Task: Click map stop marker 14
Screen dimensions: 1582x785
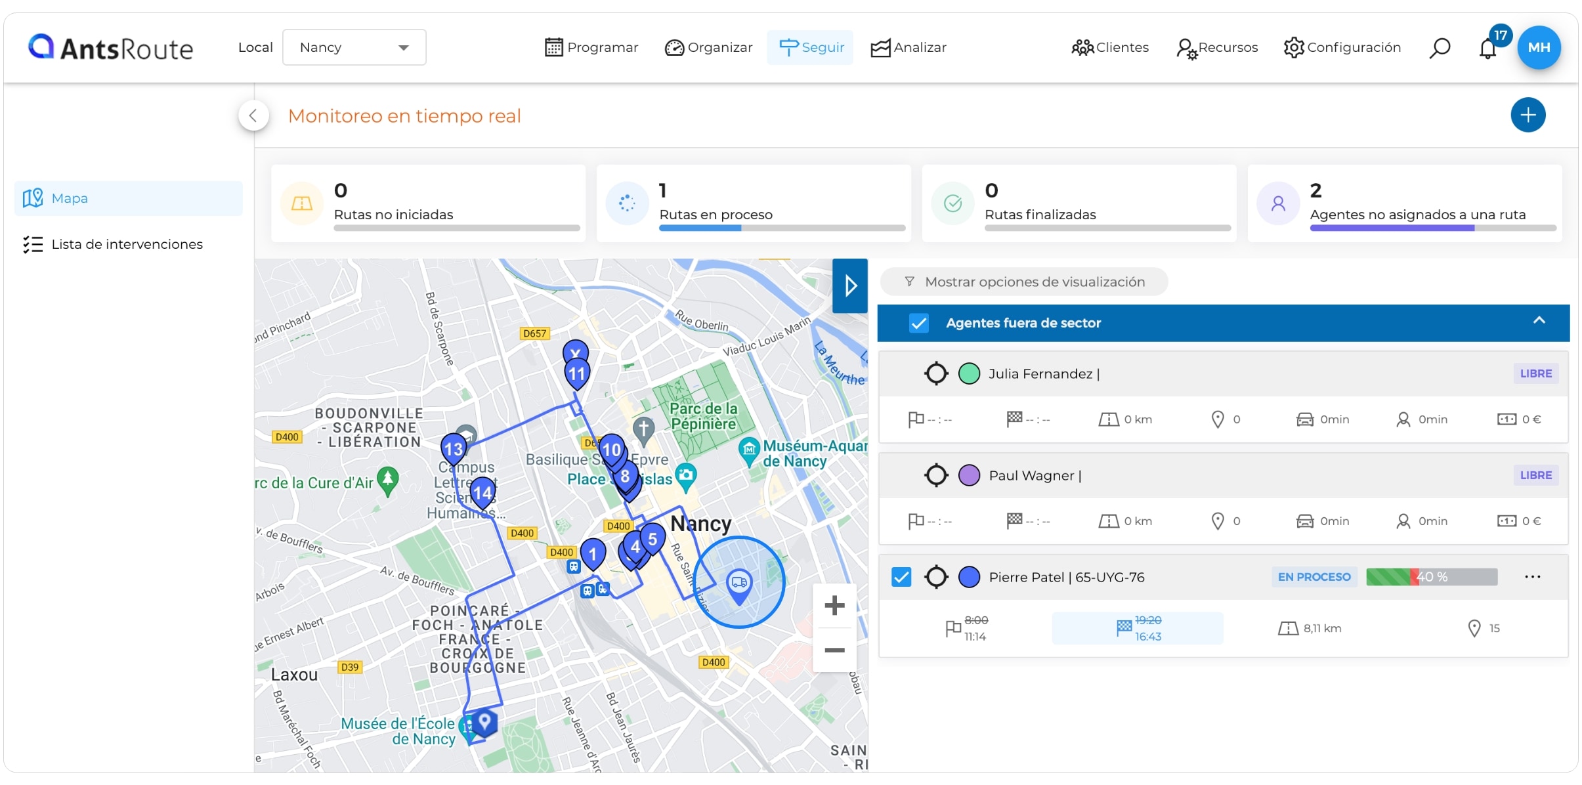Action: [x=482, y=493]
